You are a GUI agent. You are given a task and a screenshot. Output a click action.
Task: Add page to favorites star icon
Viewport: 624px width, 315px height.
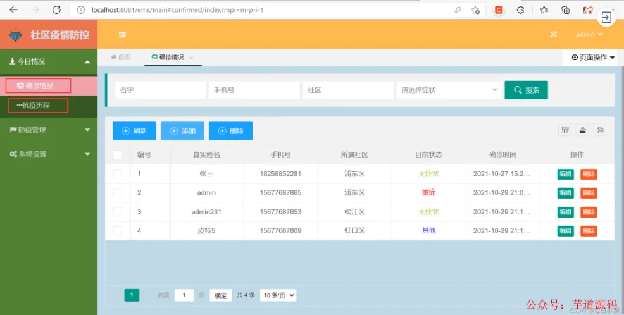click(475, 10)
